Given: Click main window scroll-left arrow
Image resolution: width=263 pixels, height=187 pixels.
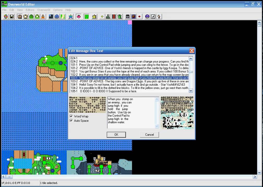Looking at the screenshot, I should tap(4, 177).
